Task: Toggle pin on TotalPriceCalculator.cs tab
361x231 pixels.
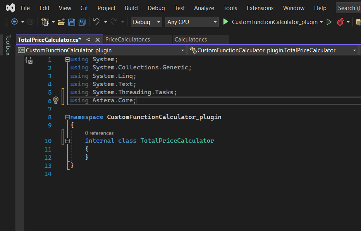Action: (88, 40)
